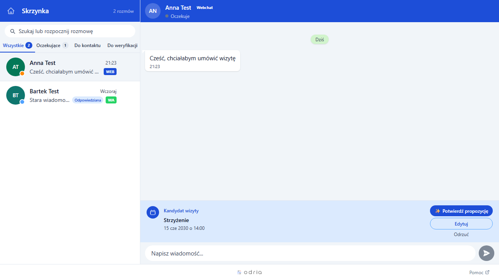This screenshot has width=499, height=280.
Task: Click Potwierdź propozycję button
Action: tap(461, 211)
